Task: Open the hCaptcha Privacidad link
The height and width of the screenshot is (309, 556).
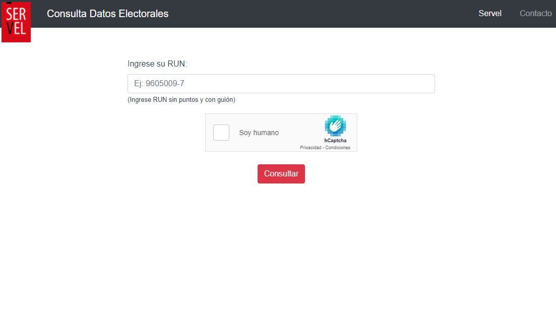Action: 310,148
